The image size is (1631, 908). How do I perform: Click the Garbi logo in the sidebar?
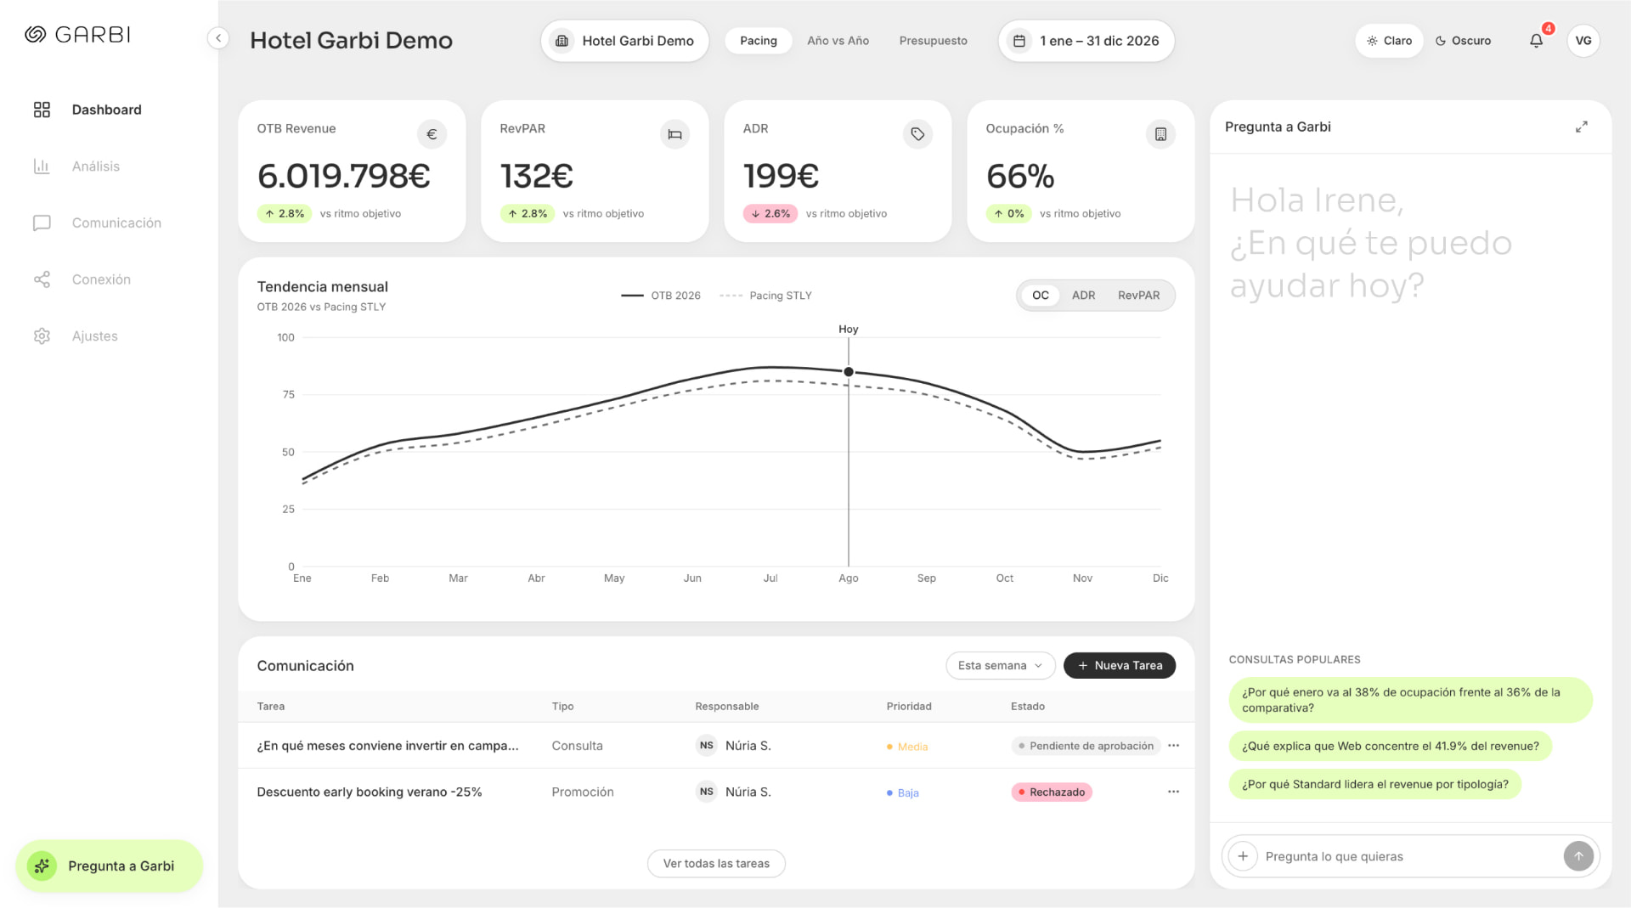[x=77, y=35]
